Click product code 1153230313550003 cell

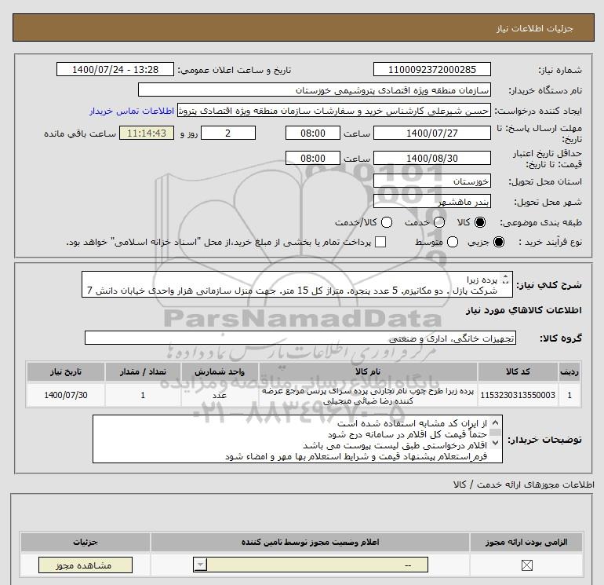click(x=518, y=395)
